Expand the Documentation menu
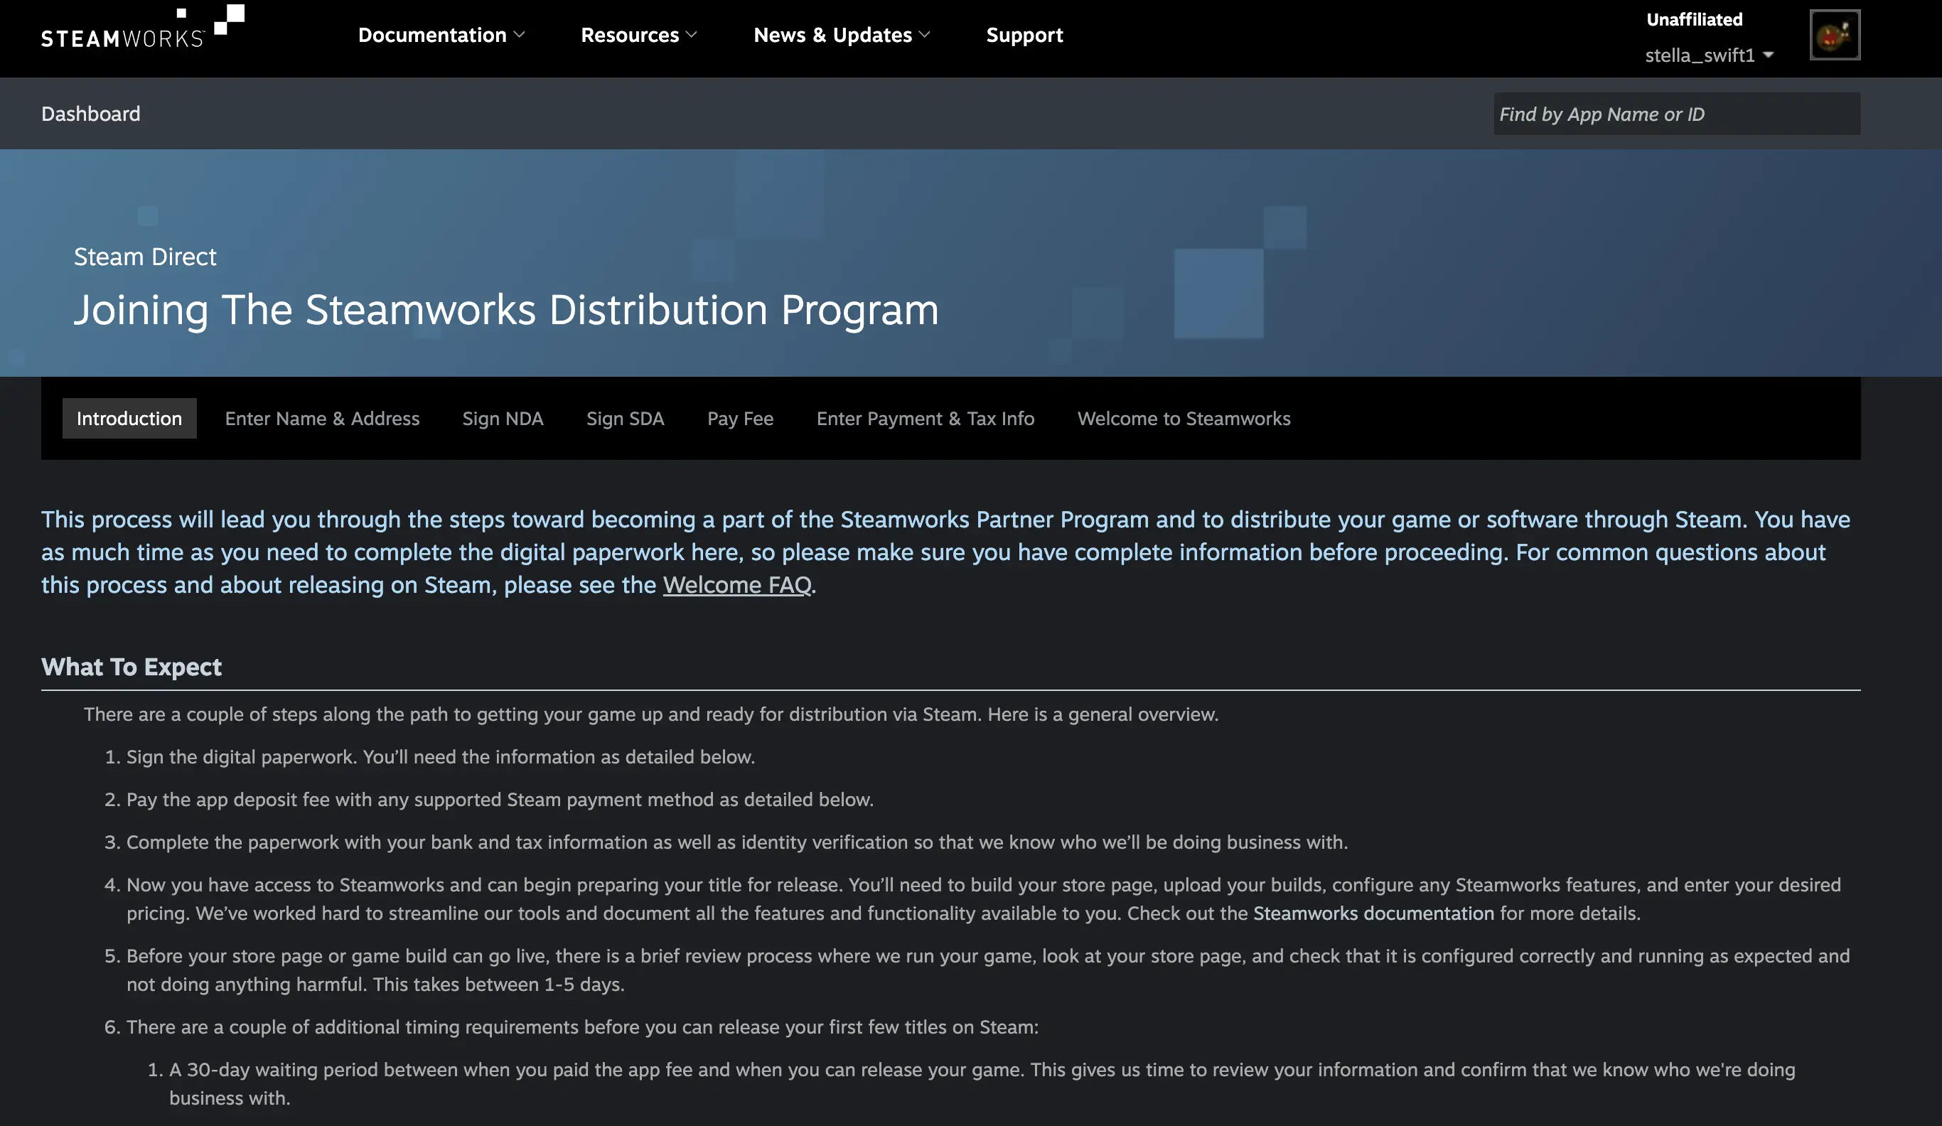 click(x=441, y=35)
